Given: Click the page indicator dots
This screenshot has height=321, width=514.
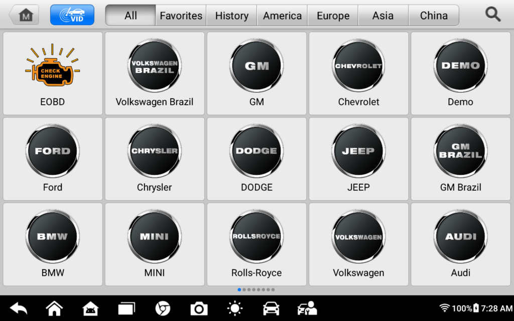Looking at the screenshot, I should pyautogui.click(x=256, y=289).
